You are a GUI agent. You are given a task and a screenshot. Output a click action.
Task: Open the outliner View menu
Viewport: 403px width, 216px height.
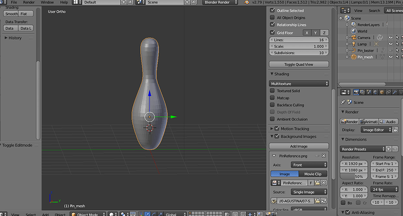(x=358, y=11)
